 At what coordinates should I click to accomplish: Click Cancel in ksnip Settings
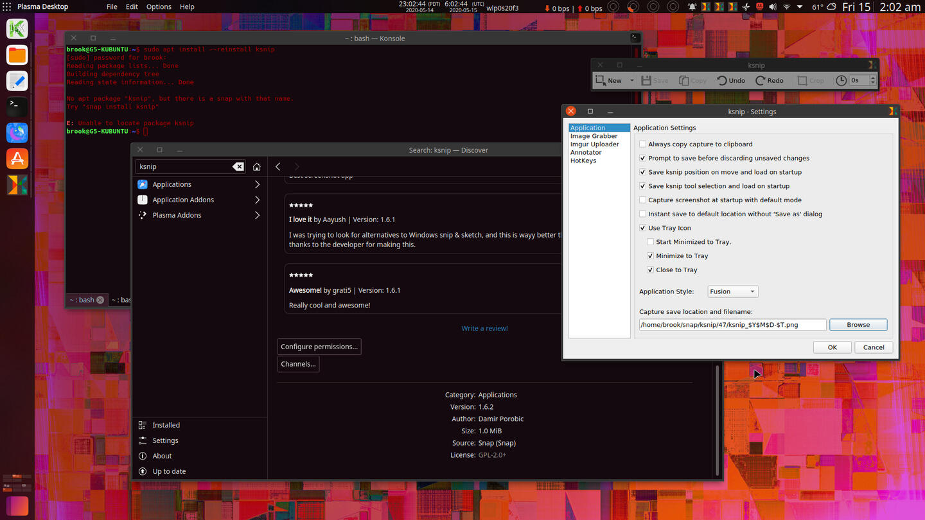pos(874,347)
